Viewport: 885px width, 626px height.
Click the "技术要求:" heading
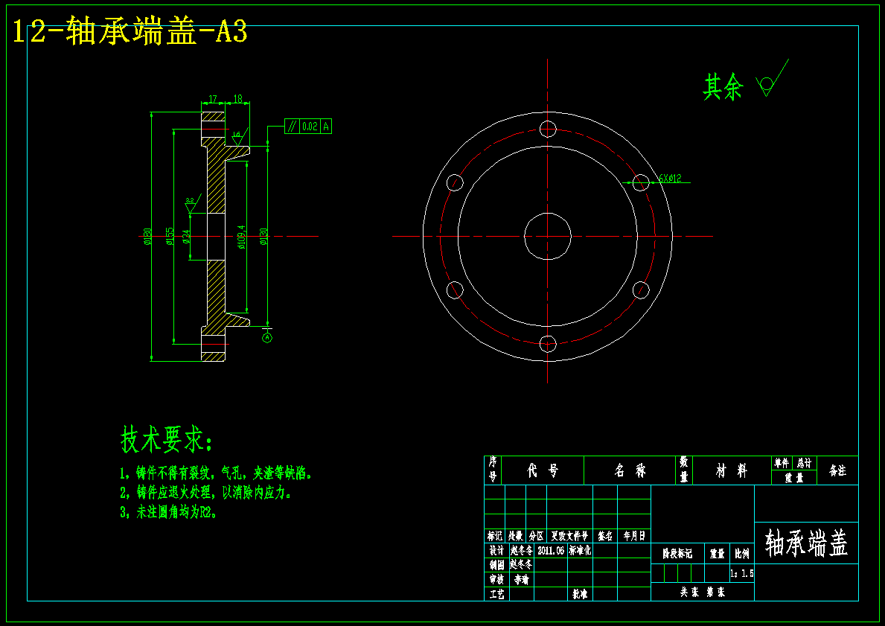coord(167,439)
